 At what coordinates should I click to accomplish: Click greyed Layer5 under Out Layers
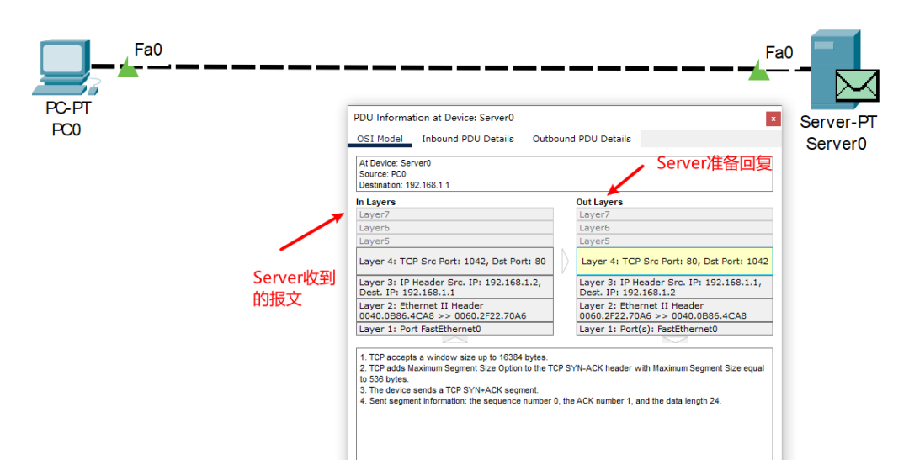[x=674, y=241]
